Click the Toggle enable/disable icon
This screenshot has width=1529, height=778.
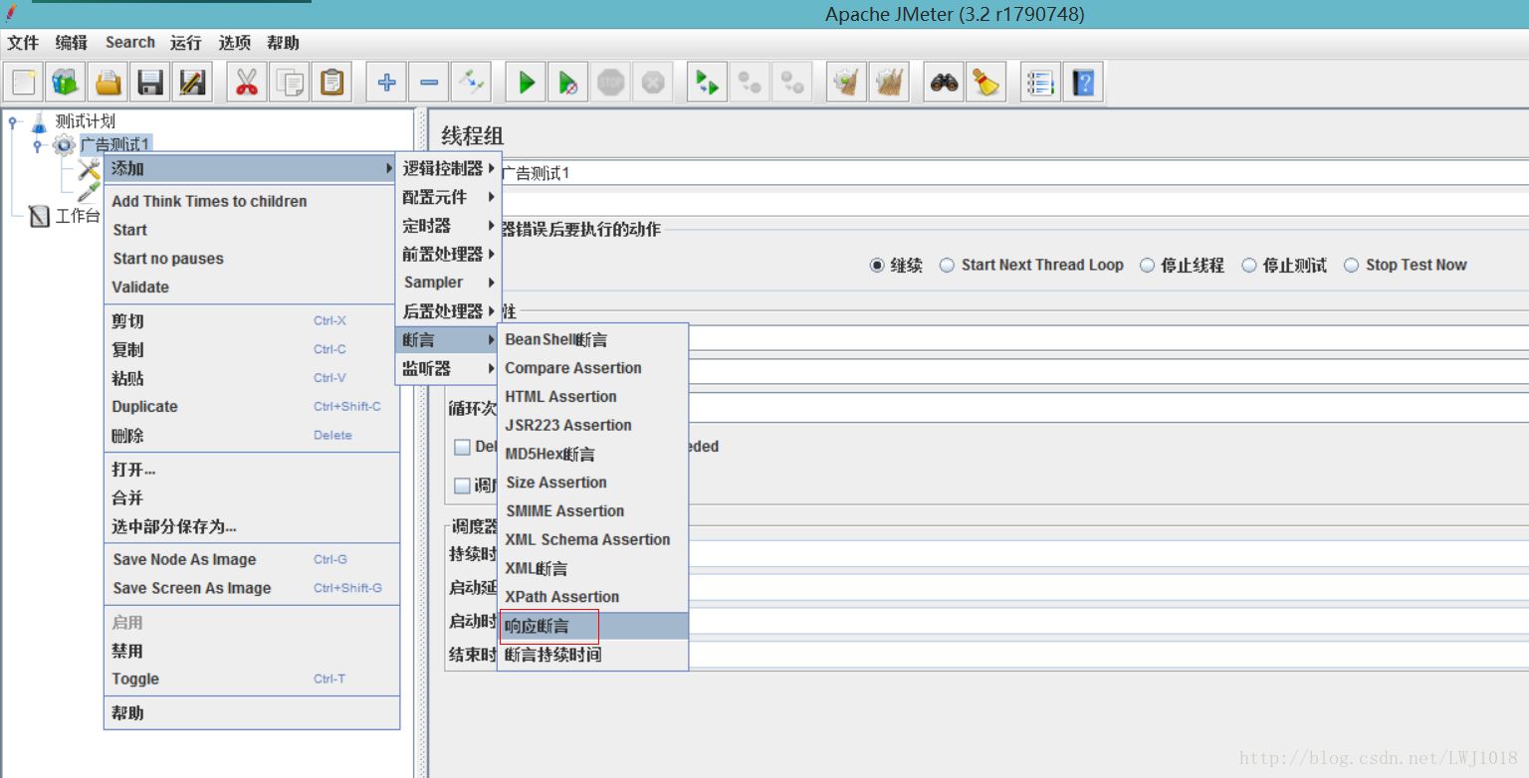(x=470, y=82)
